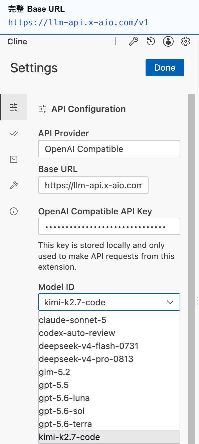
Task: Select gpt-5.6-luna option
Action: tap(109, 398)
